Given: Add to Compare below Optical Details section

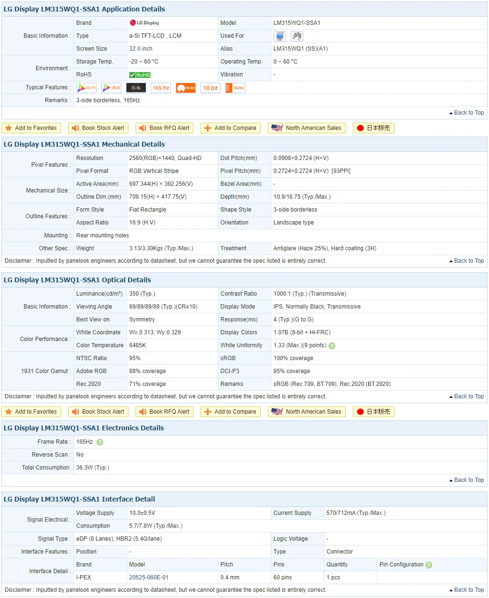Looking at the screenshot, I should 231,412.
